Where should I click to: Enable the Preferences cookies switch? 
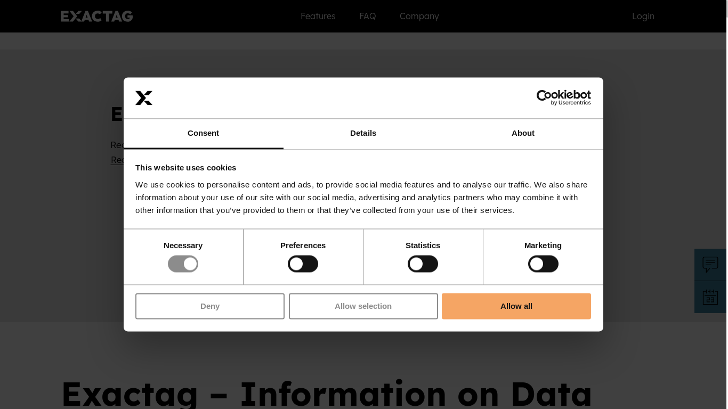(303, 264)
